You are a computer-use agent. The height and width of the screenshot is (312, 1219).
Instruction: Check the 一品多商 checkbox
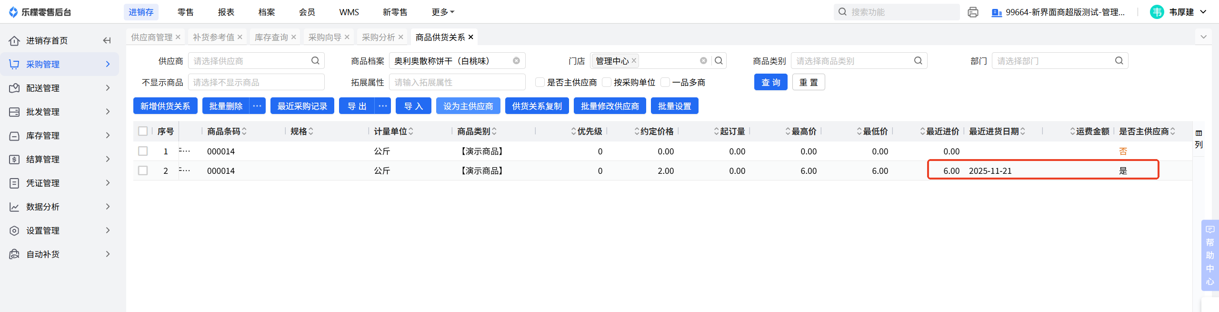coord(665,82)
